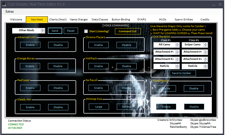Select the Non-Host tab
The image size is (225, 135).
[x=37, y=20]
